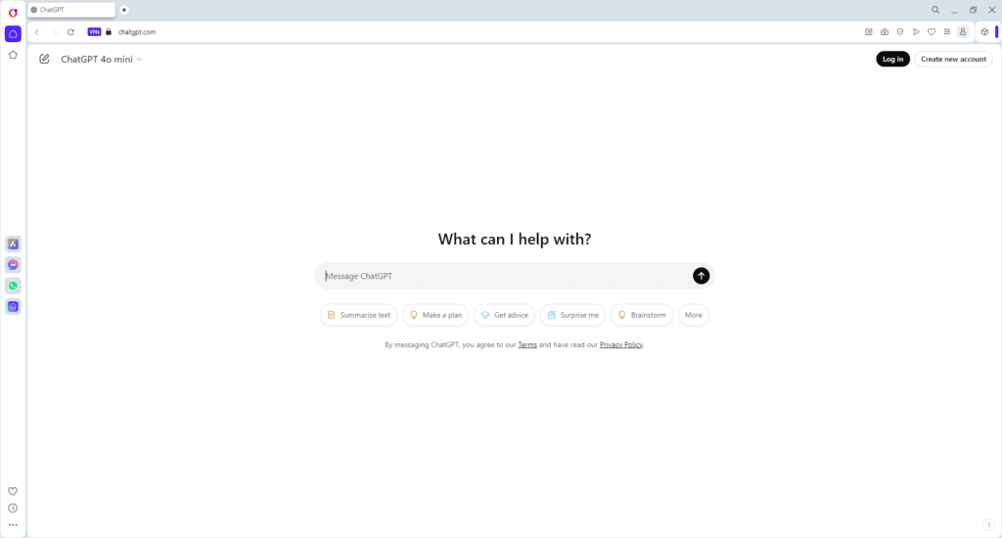This screenshot has height=538, width=1002.
Task: Click the Log in button
Action: click(892, 59)
